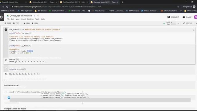197x111 pixels.
Task: Move cell down with the CELL arrow
Action: [35, 23]
